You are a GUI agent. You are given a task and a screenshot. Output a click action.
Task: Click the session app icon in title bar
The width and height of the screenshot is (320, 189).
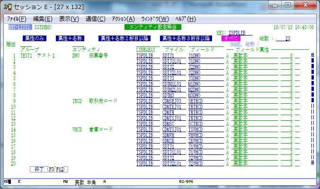coord(8,7)
